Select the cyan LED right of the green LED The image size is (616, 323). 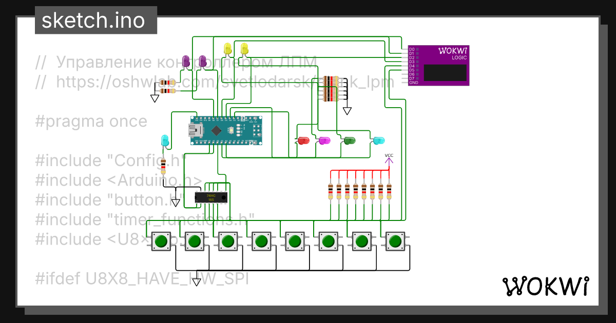click(x=378, y=140)
